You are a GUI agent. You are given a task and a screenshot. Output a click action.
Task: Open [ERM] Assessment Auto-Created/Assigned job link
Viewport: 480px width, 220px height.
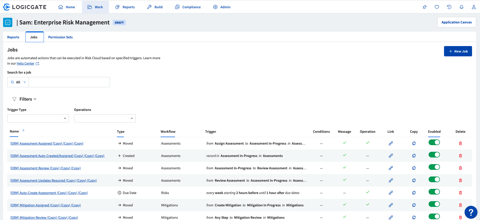point(57,156)
